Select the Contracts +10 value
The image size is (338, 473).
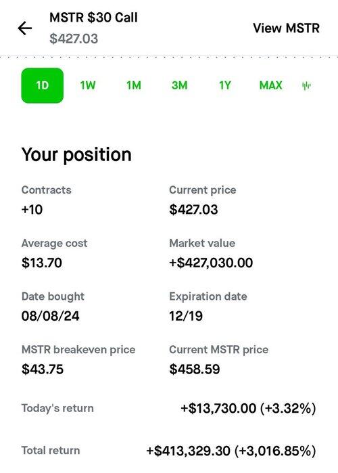[32, 210]
